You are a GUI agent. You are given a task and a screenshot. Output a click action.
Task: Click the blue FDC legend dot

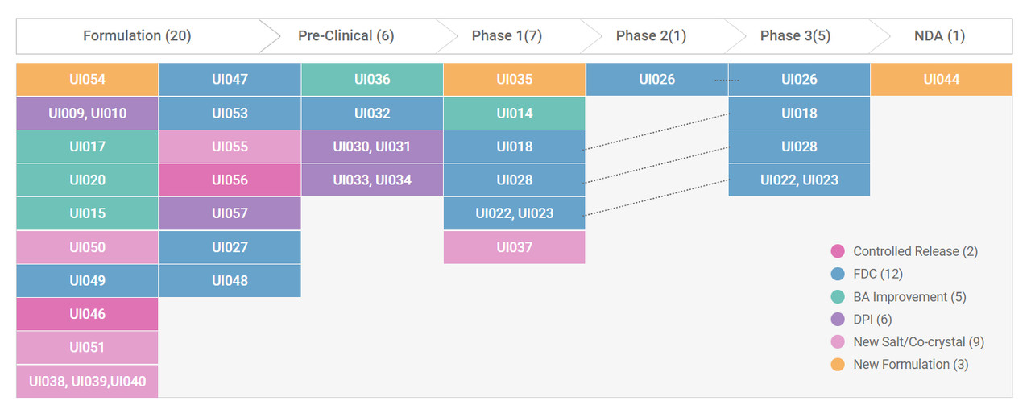pyautogui.click(x=838, y=274)
